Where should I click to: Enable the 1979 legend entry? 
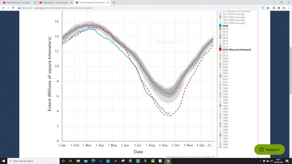[x=225, y=147]
